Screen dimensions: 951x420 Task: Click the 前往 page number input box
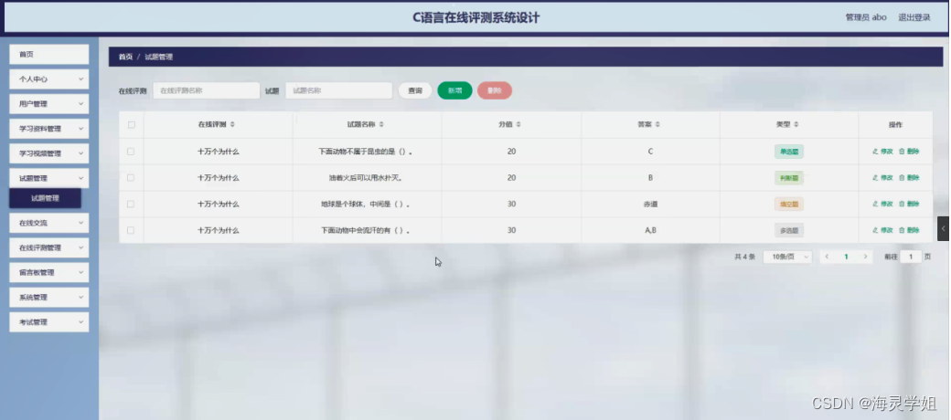click(x=911, y=257)
